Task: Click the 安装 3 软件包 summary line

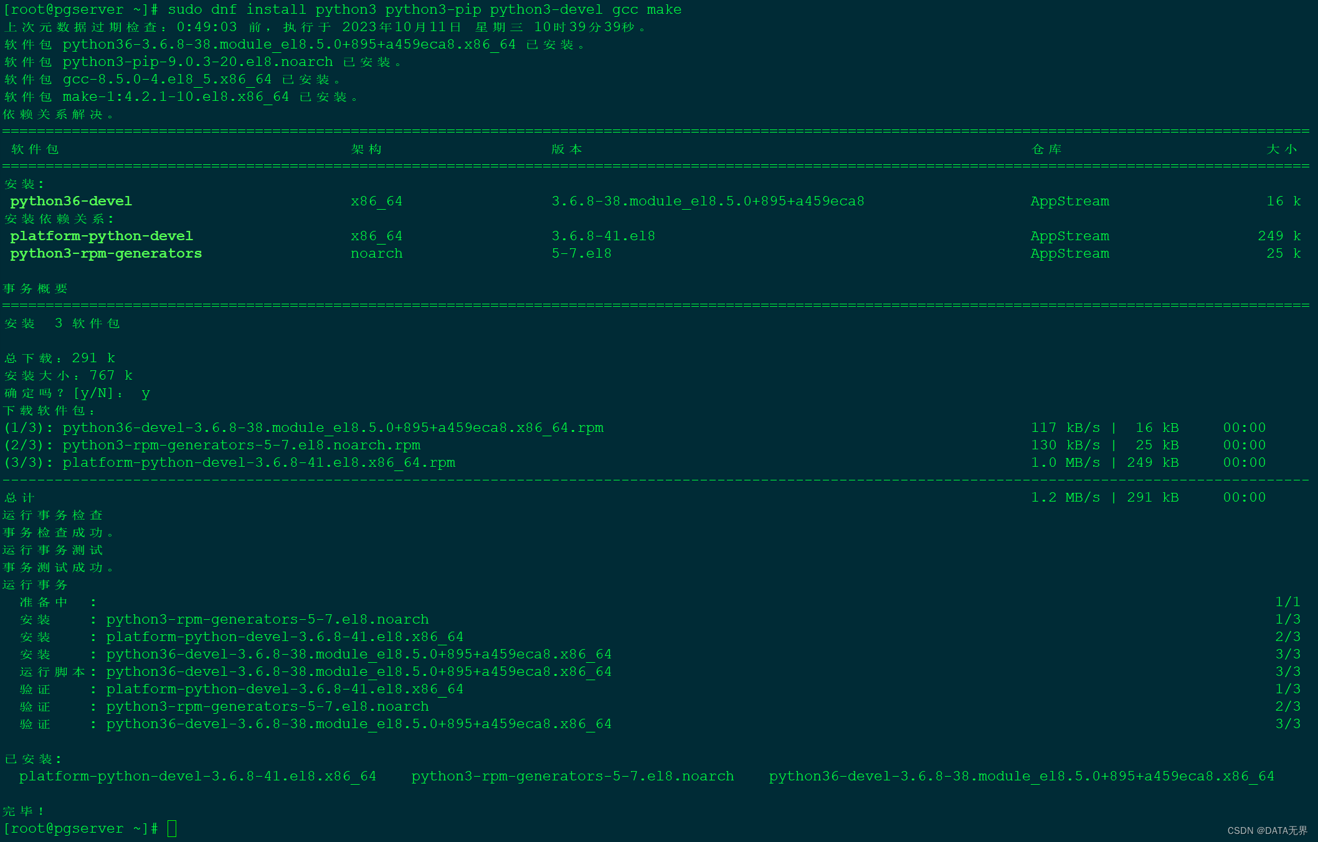Action: coord(62,324)
